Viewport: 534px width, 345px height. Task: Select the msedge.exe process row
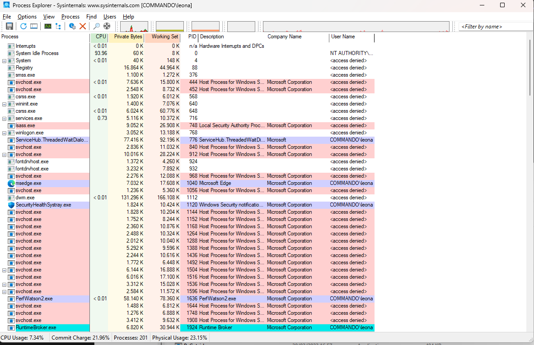coord(28,183)
